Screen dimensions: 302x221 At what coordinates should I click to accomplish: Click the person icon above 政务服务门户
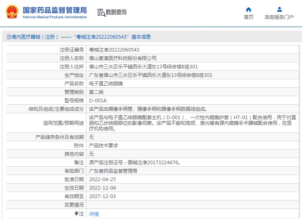[x=279, y=9]
